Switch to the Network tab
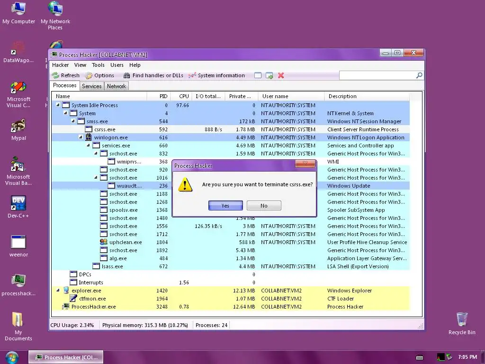This screenshot has width=485, height=364. [x=117, y=86]
